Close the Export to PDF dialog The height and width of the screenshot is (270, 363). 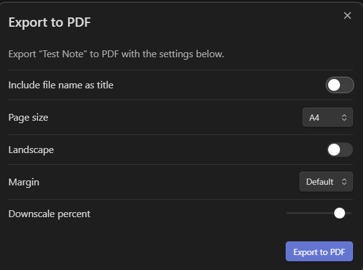(x=347, y=16)
